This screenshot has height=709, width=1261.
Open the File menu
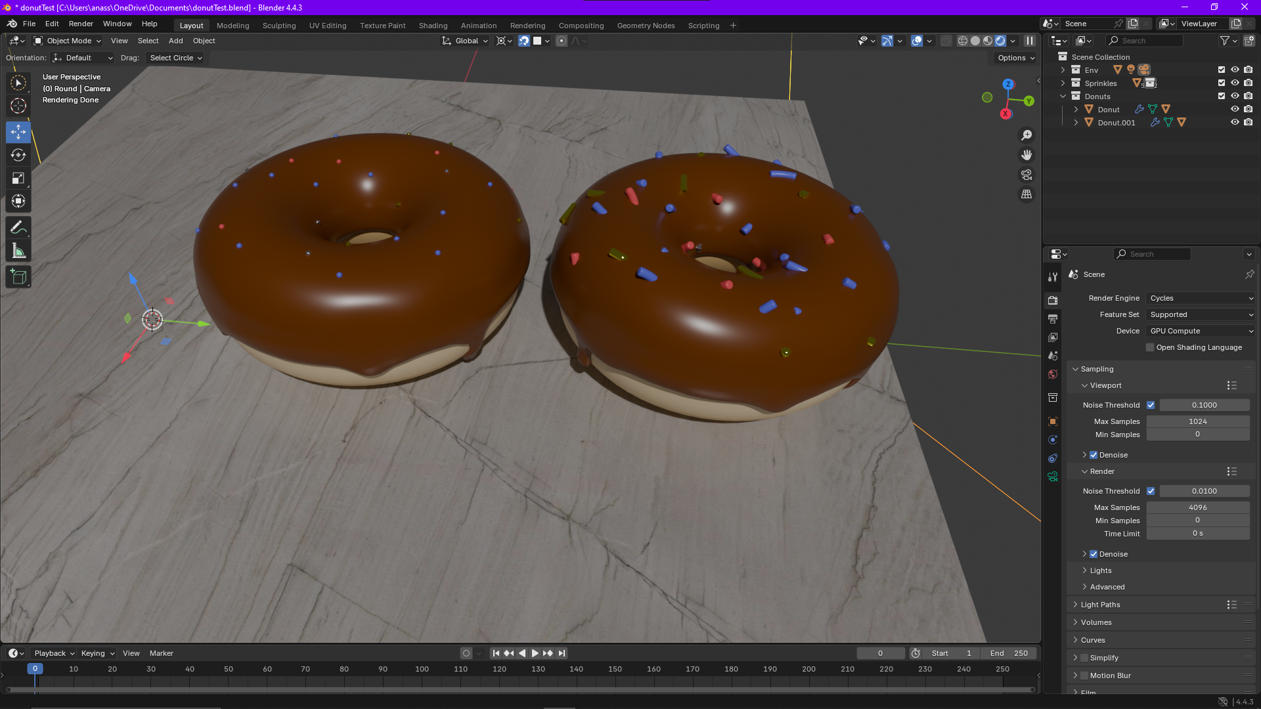[29, 24]
